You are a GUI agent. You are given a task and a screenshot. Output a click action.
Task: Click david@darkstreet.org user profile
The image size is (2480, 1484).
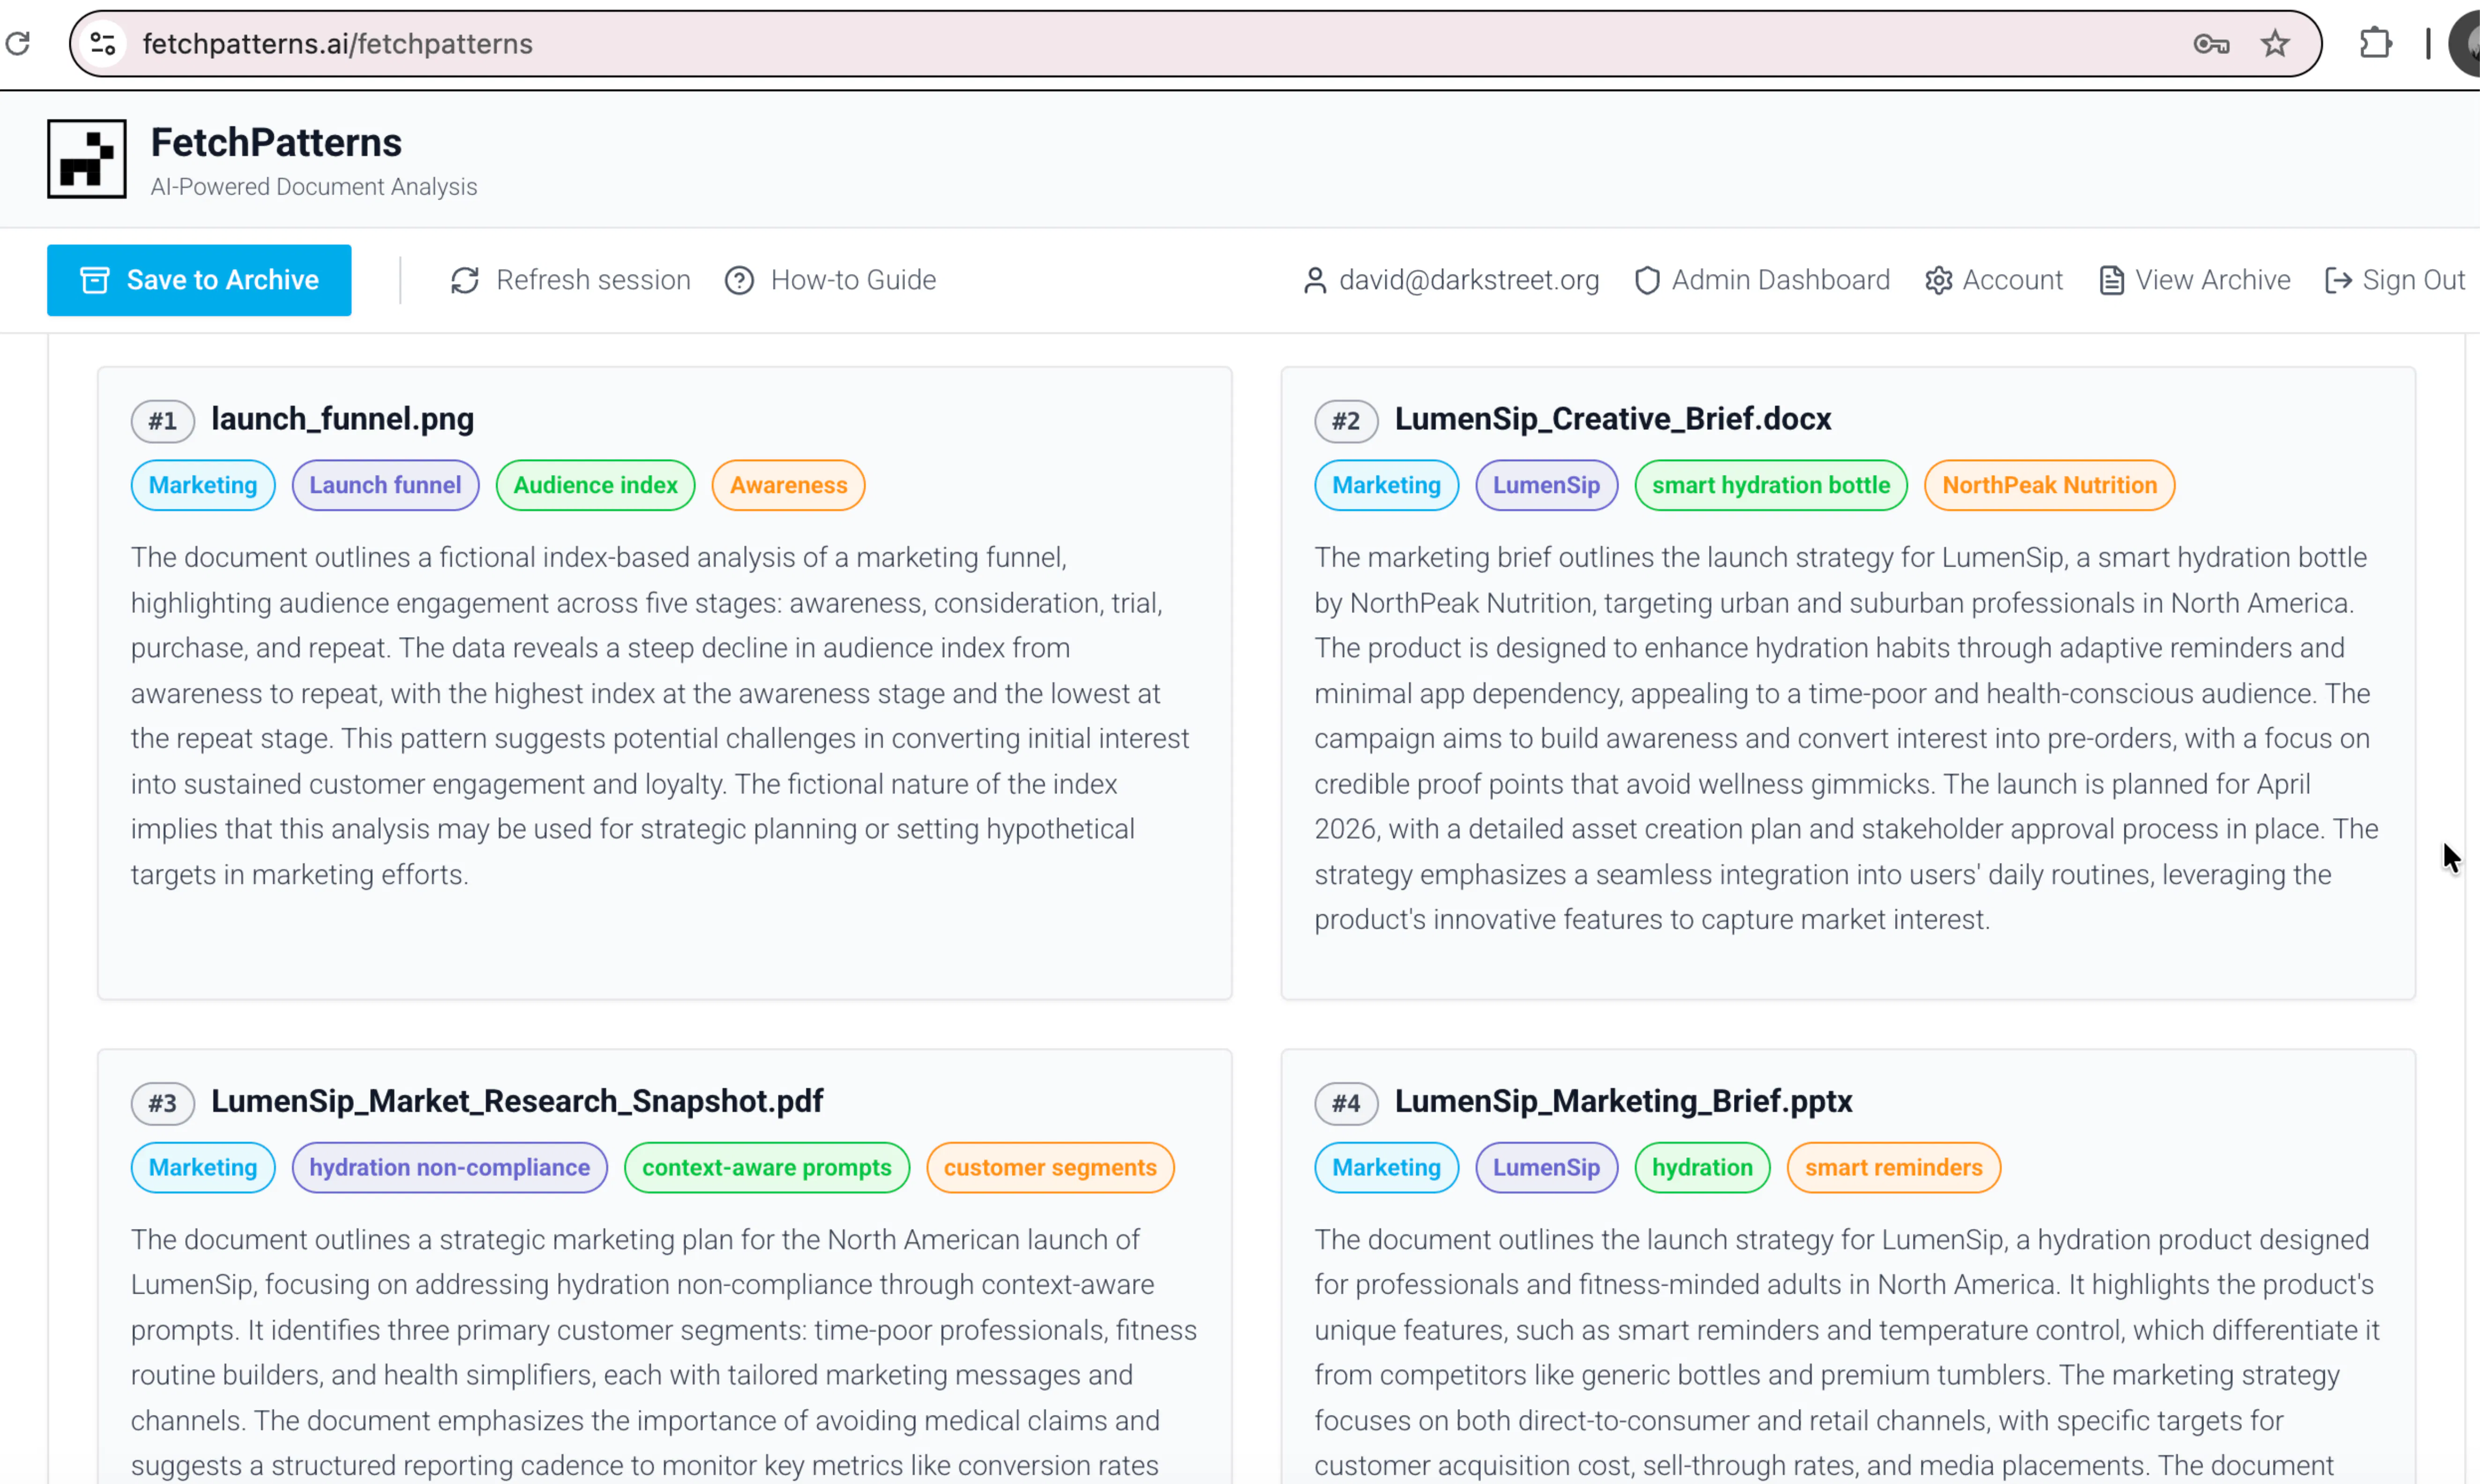[1451, 280]
